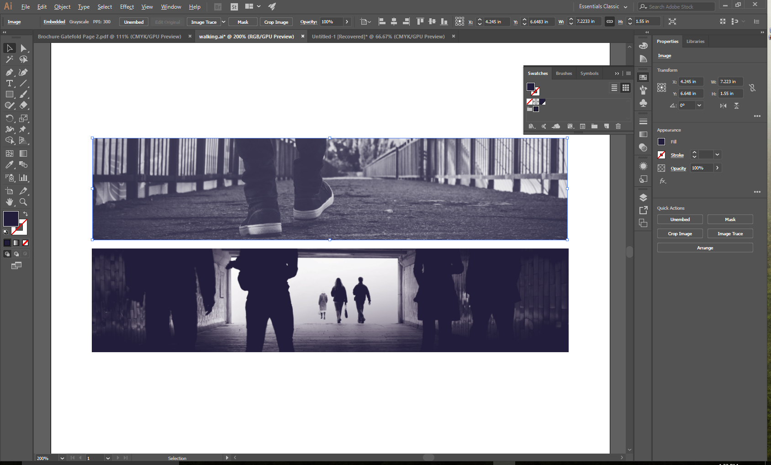Click the toolbar Fill color box
771x465 pixels.
point(11,219)
